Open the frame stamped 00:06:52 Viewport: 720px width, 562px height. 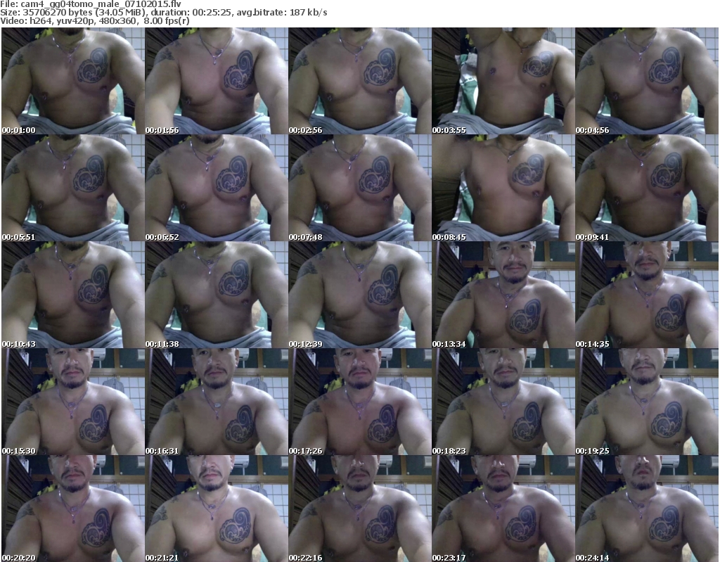217,188
